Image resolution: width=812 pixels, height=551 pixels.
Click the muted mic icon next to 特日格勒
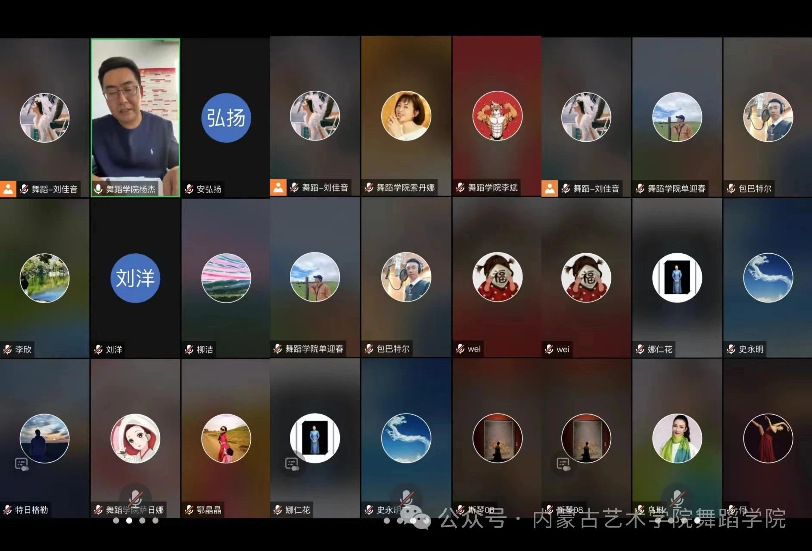[8, 510]
